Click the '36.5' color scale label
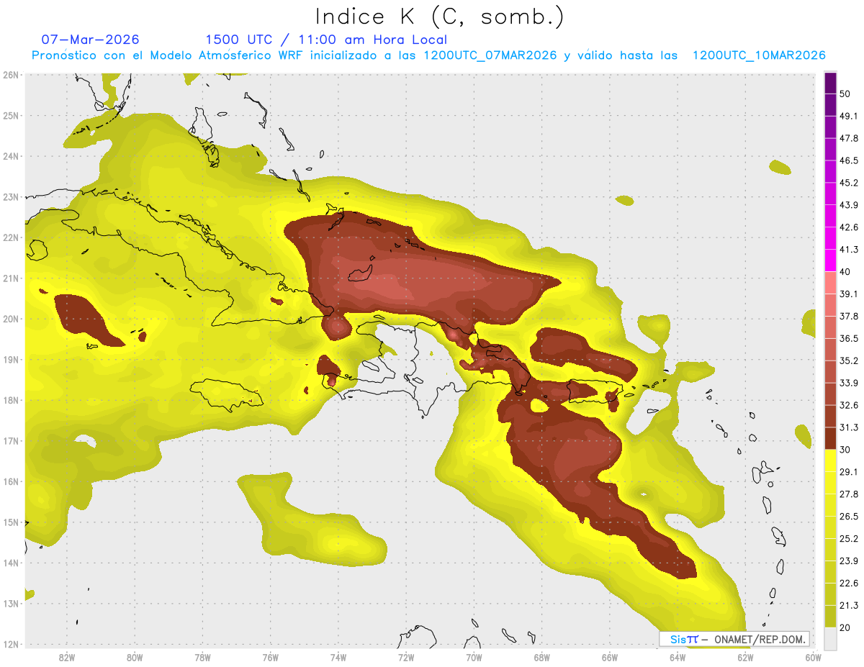Viewport: 864px width, 667px height. click(x=849, y=338)
